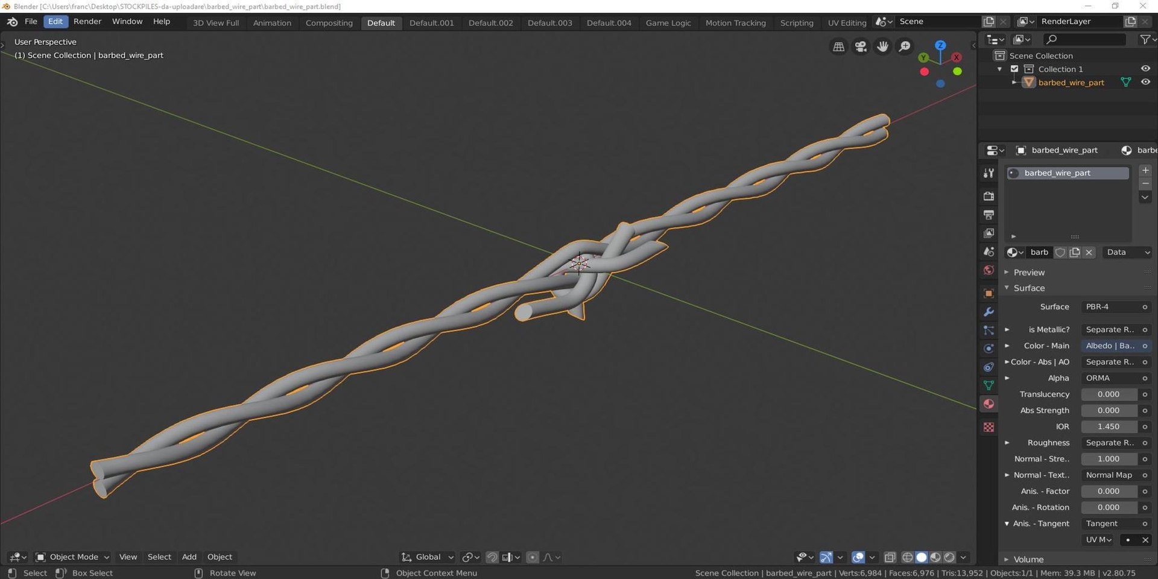Switch to the UV Editing workspace tab
This screenshot has height=579, width=1158.
click(x=847, y=23)
